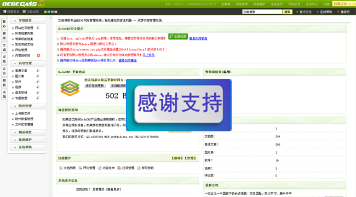The width and height of the screenshot is (356, 197).
Task: Click the red shield icon beside 内容回收站
Action: coord(38,55)
